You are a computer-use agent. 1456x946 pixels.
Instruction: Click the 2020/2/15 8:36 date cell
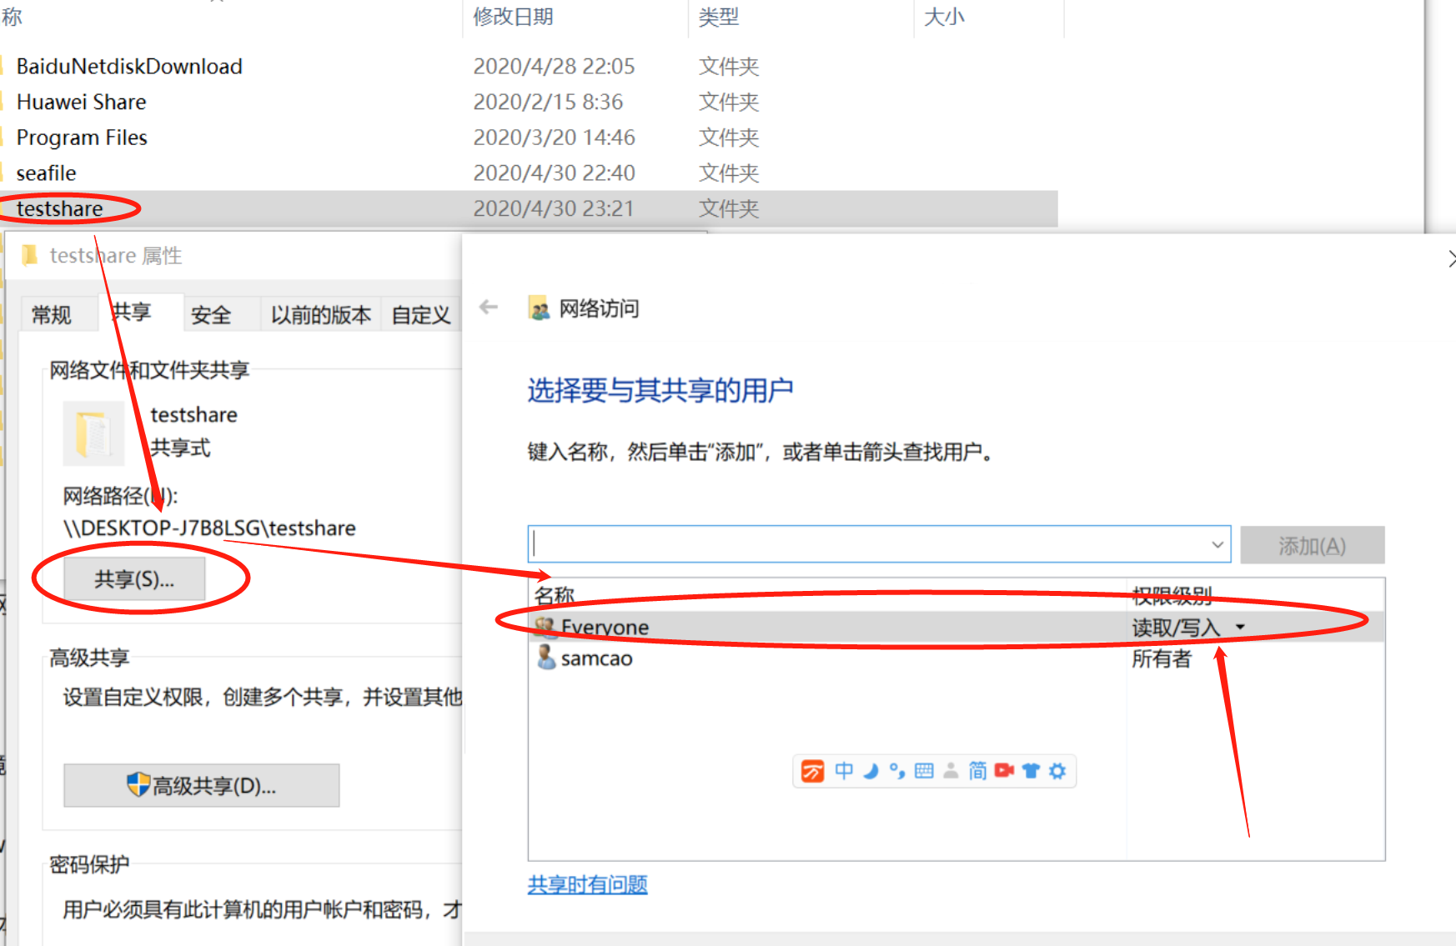[x=548, y=102]
